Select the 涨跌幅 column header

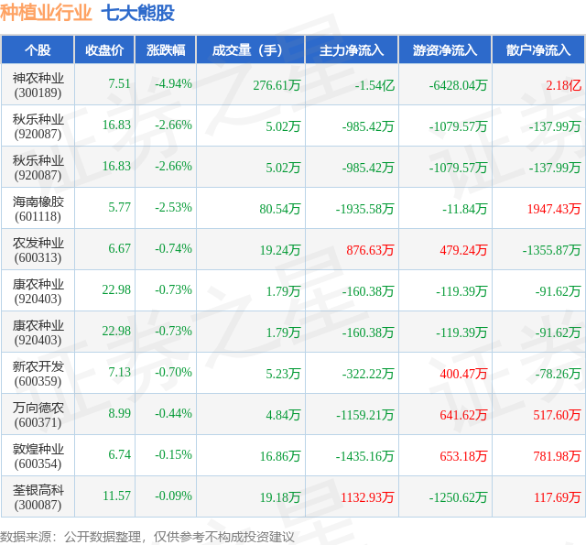pyautogui.click(x=166, y=49)
